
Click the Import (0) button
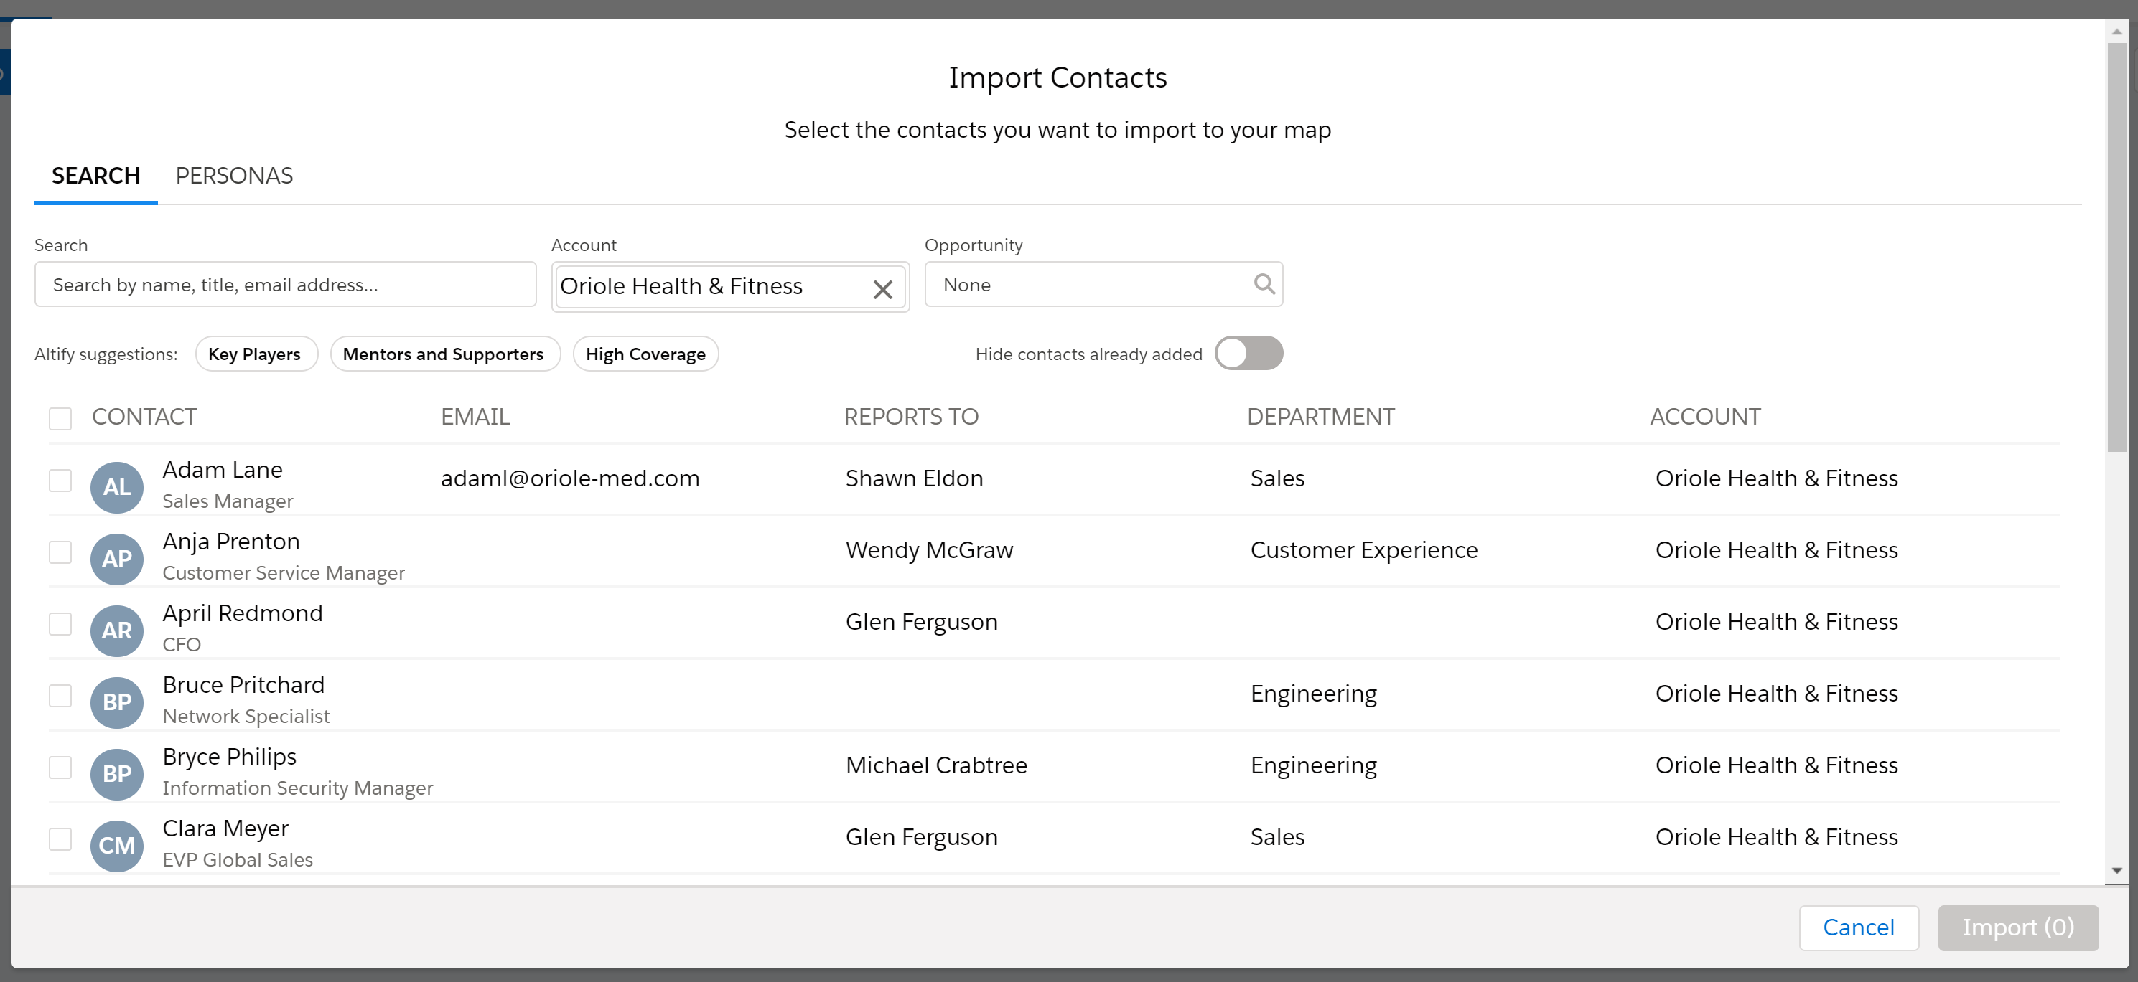tap(2017, 927)
